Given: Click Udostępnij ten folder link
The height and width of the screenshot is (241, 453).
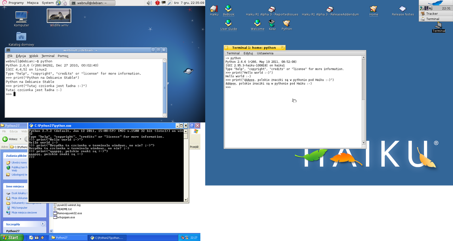Looking at the screenshot, I should 17,175.
